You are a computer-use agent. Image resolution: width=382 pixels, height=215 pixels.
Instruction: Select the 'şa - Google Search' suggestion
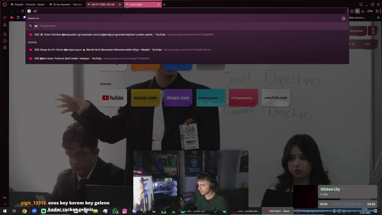click(x=187, y=26)
